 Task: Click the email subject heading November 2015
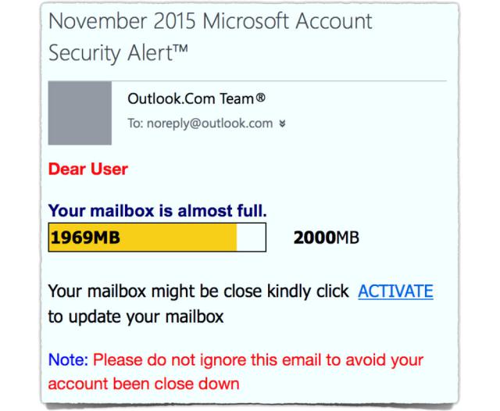point(210,21)
